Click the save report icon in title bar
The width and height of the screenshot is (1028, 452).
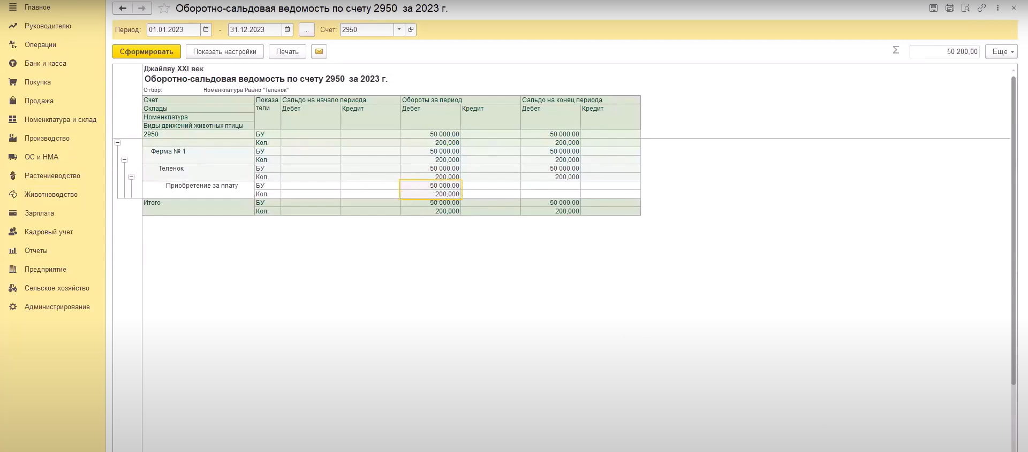[933, 8]
